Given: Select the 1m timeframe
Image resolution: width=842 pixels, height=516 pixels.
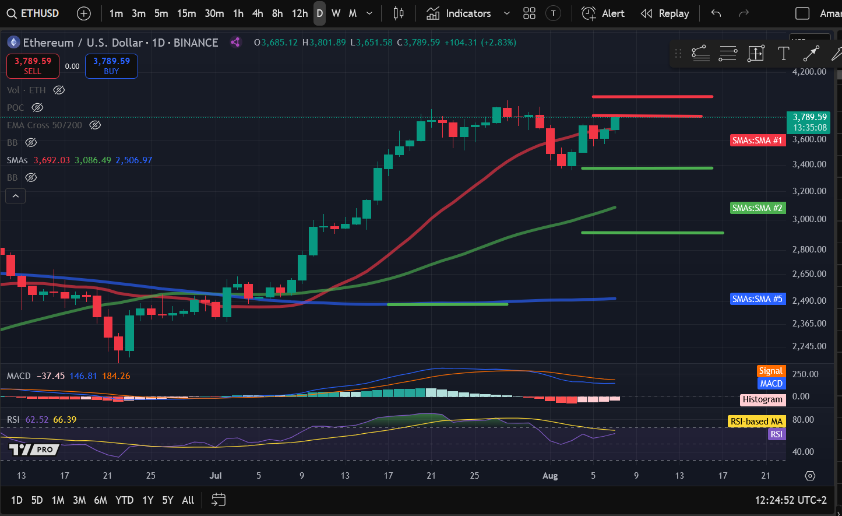Looking at the screenshot, I should point(116,13).
